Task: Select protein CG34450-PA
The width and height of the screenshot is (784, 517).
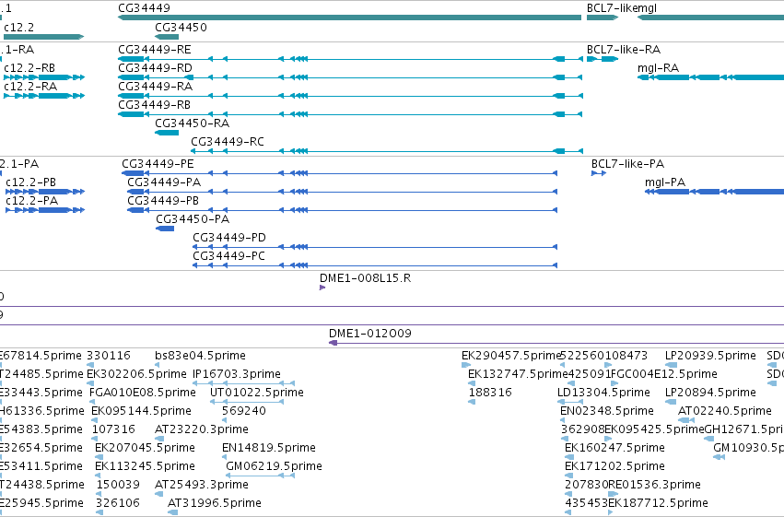Action: (165, 229)
